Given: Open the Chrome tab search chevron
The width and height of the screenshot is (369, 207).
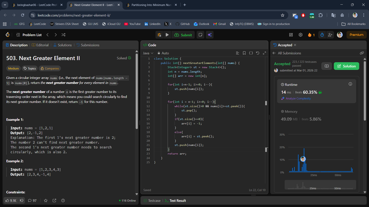Looking at the screenshot, I should (x=6, y=5).
